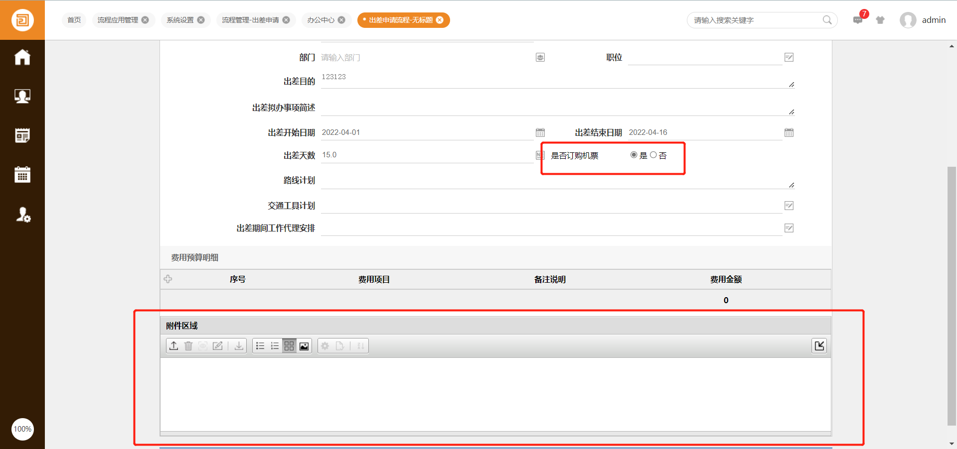Open the 出差结束日期 calendar picker
Viewport: 957px width, 449px height.
(789, 132)
